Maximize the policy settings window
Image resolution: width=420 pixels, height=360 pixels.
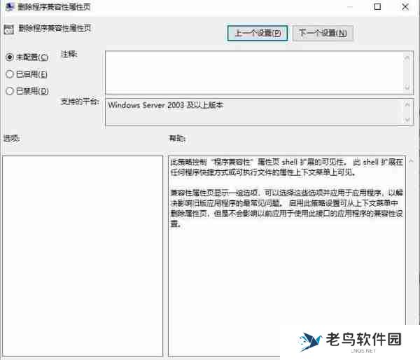point(377,7)
